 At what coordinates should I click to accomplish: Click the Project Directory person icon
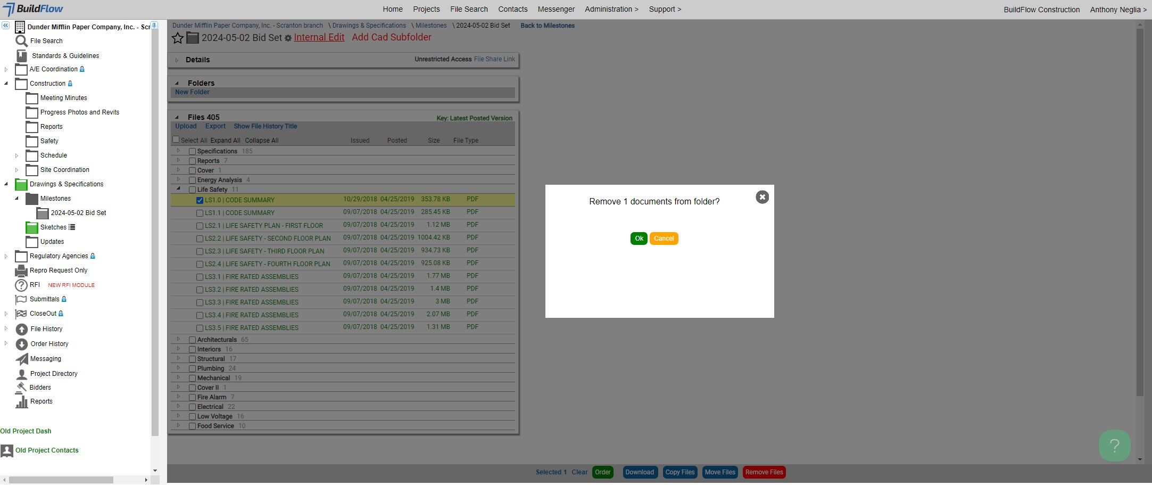(22, 374)
